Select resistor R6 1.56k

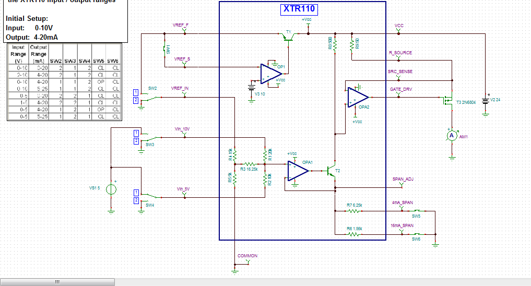tap(353, 234)
